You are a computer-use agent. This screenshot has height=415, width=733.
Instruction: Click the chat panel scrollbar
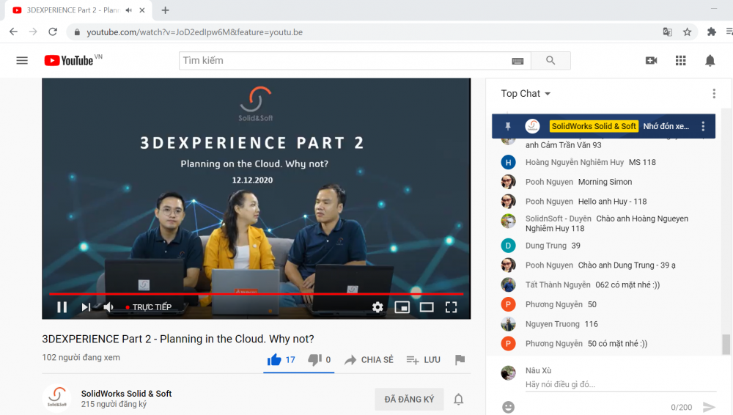(726, 345)
